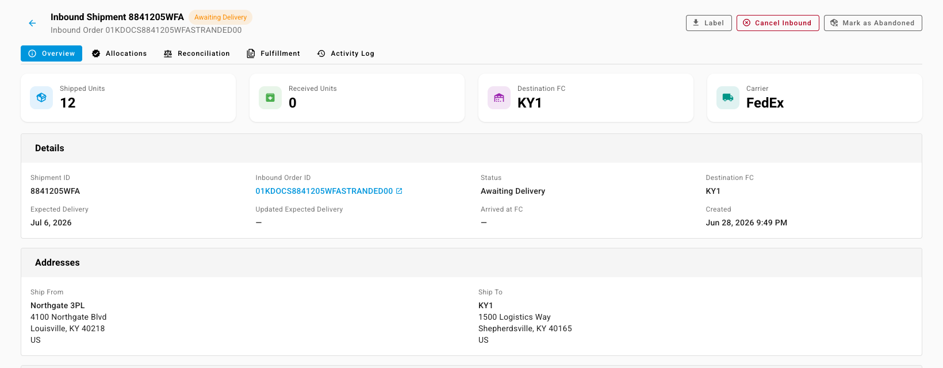This screenshot has height=368, width=943.
Task: Click the Inbound Shipment 8841205WFA title
Action: coord(117,17)
